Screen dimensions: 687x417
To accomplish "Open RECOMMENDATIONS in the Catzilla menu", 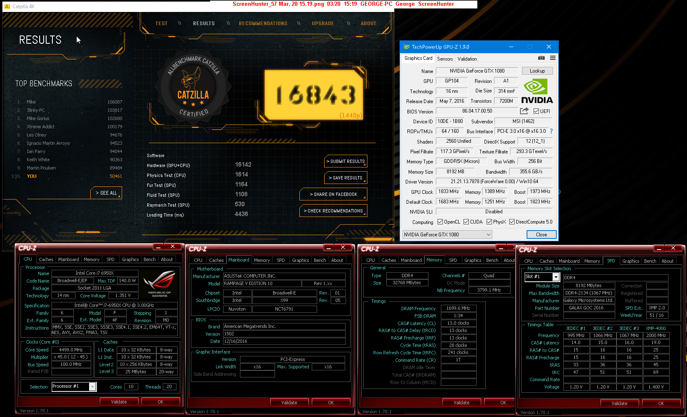I will (263, 24).
